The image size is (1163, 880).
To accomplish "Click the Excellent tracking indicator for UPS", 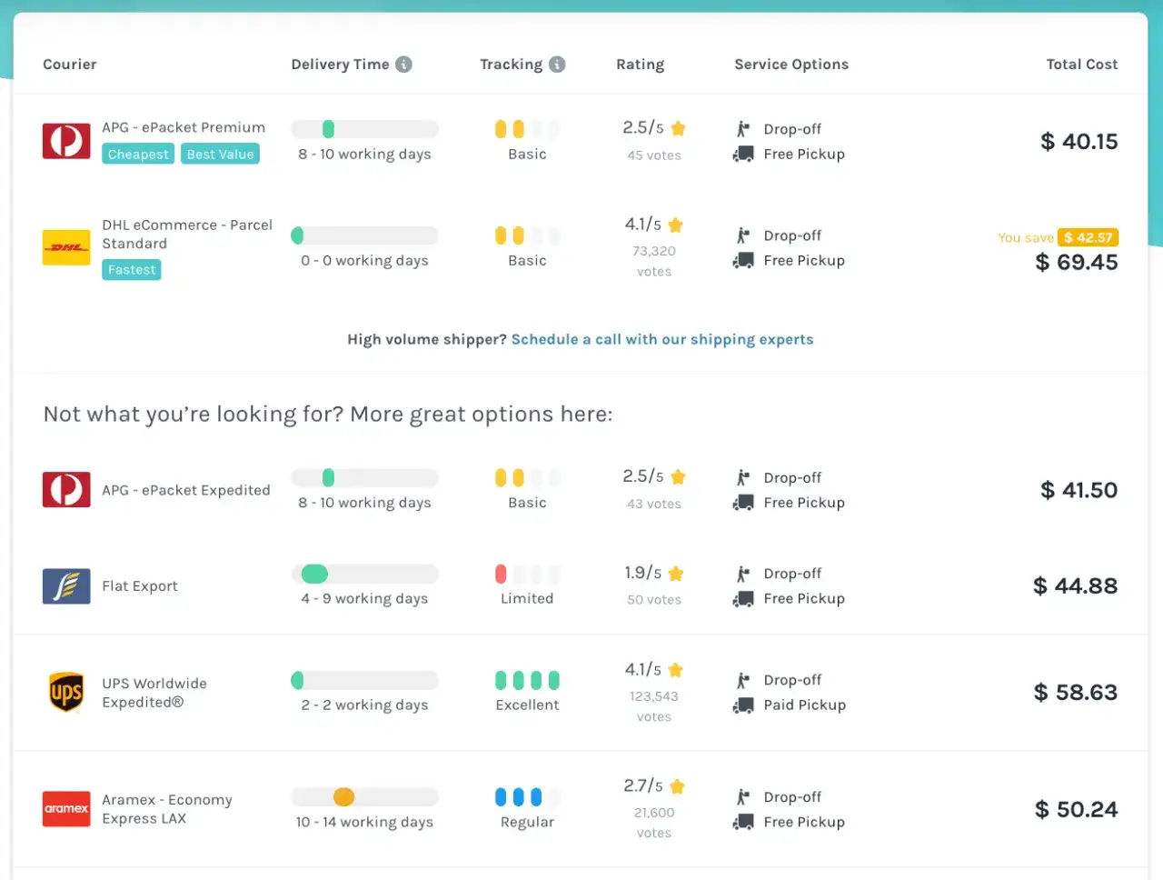I will click(527, 680).
